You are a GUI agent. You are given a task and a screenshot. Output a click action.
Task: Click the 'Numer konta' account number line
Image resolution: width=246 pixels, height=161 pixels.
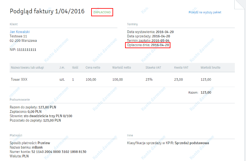tap(48, 152)
